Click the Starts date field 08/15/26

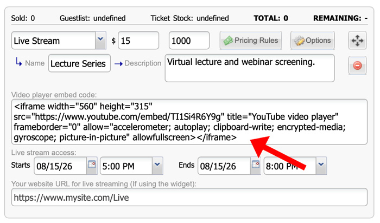[60, 166]
